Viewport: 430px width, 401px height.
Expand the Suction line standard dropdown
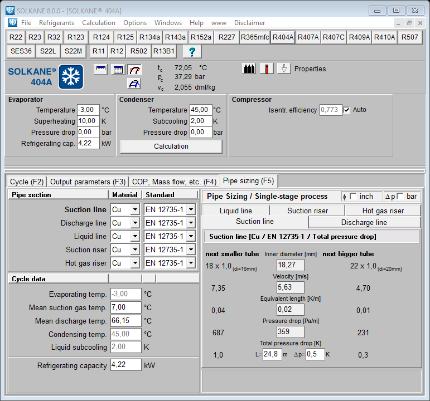(x=191, y=210)
